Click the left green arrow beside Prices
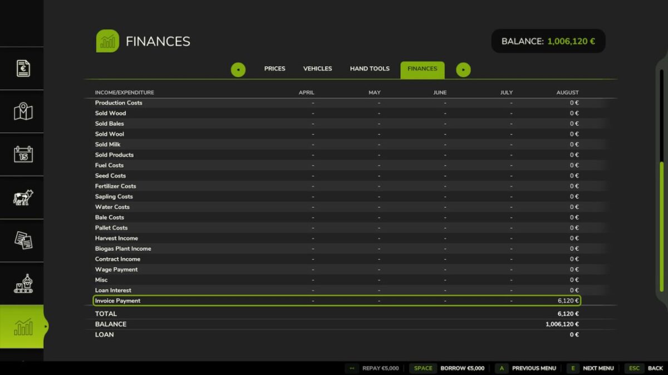The height and width of the screenshot is (375, 668). click(x=238, y=69)
